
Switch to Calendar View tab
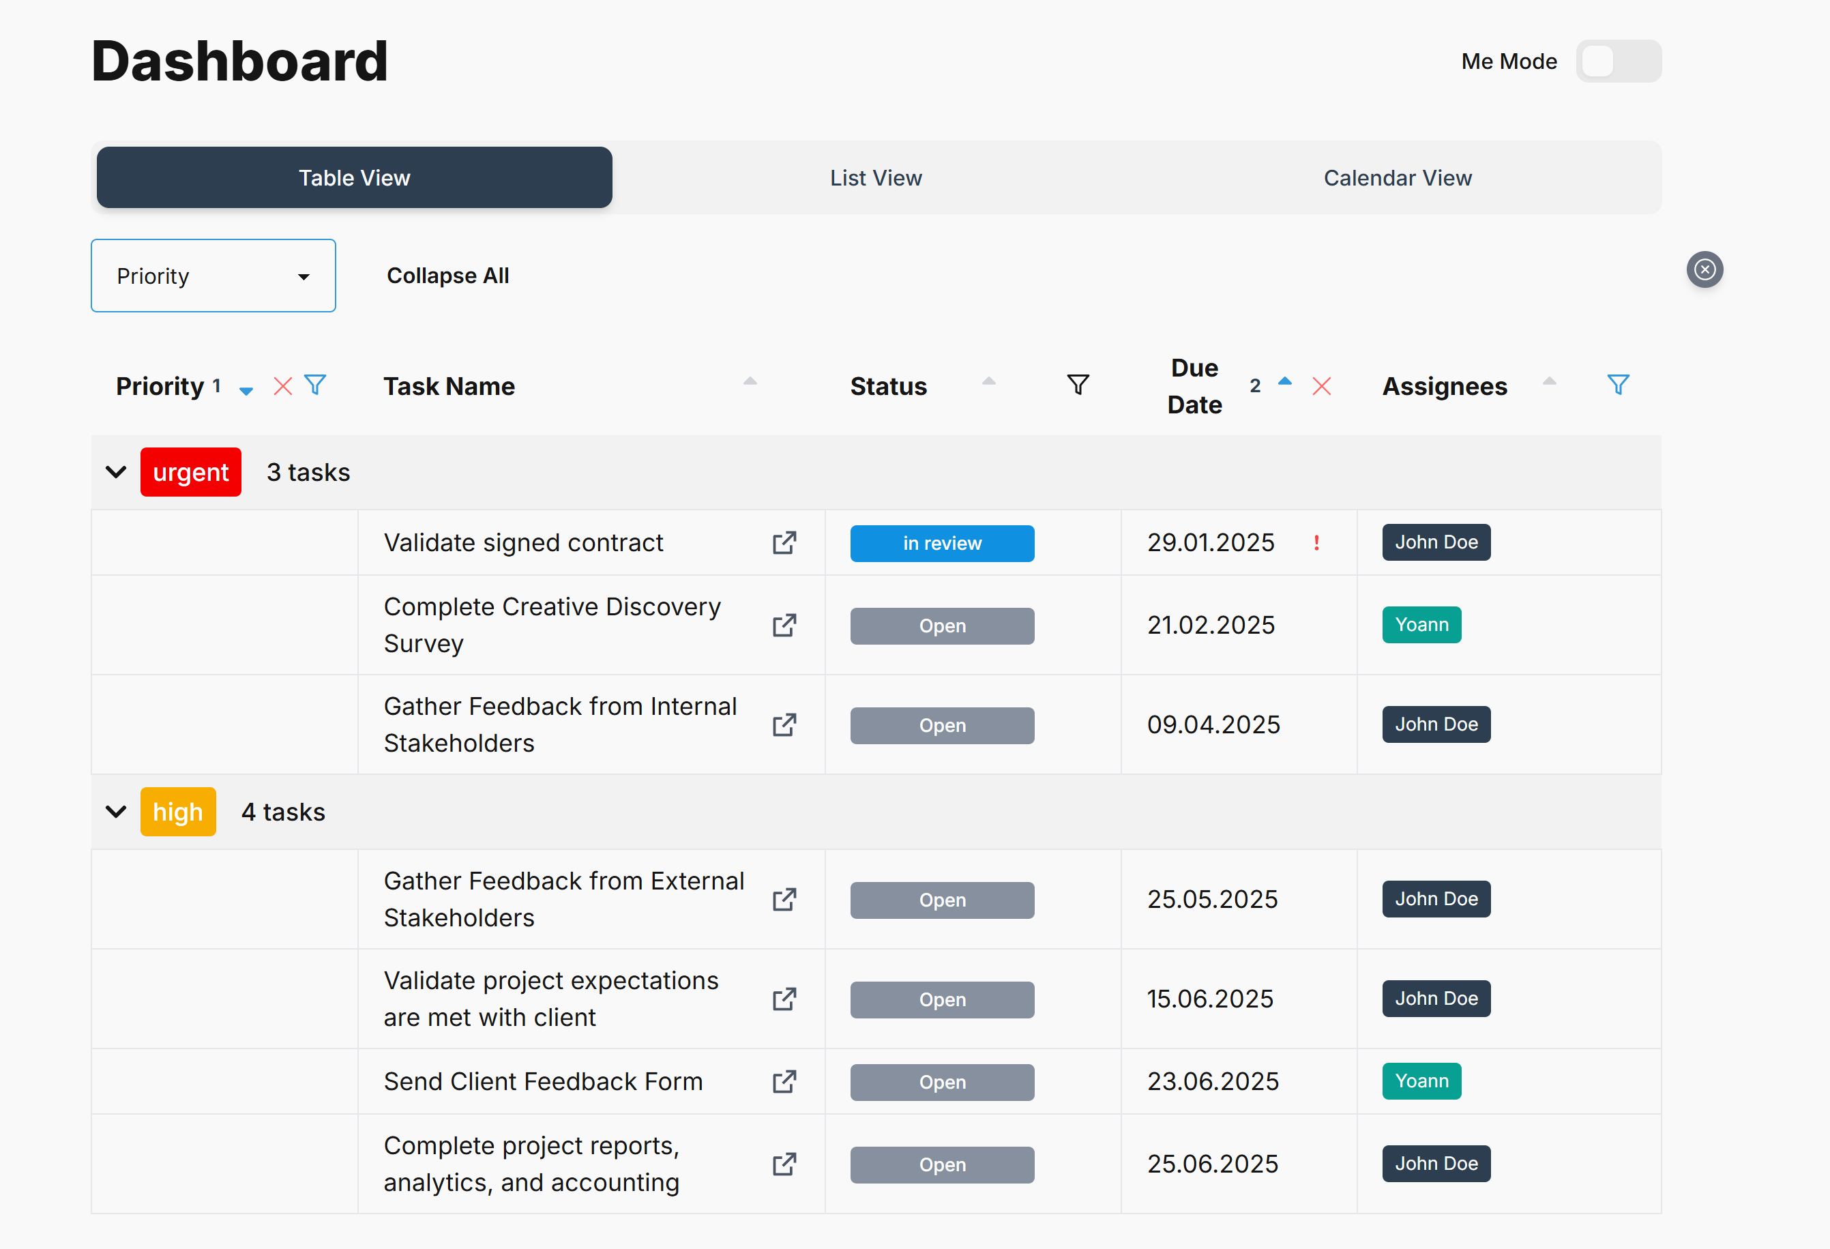coord(1398,177)
